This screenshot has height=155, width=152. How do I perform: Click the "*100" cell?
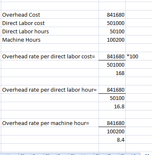click(x=139, y=56)
